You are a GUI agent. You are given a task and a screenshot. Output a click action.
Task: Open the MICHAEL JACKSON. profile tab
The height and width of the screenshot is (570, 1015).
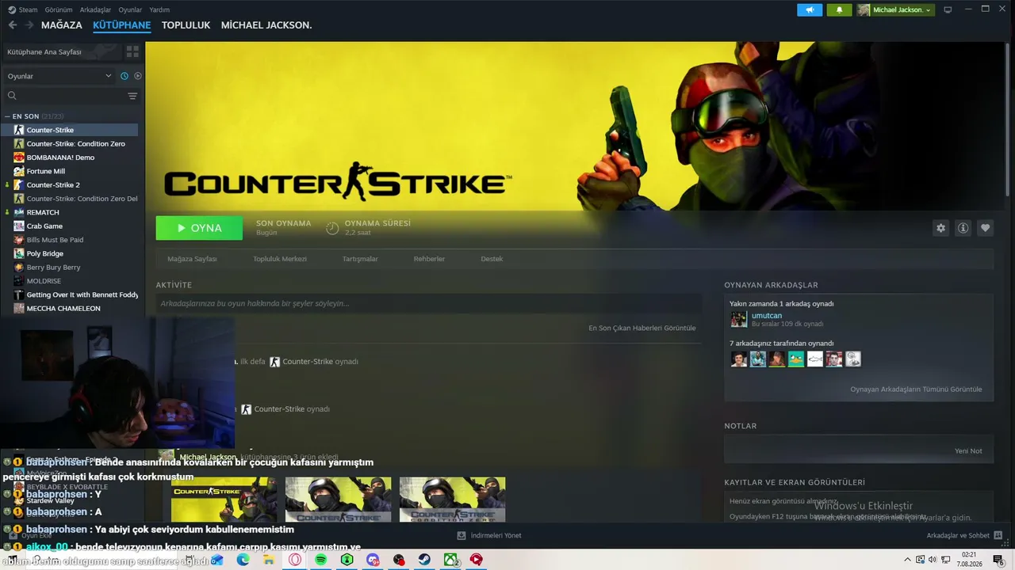(266, 25)
